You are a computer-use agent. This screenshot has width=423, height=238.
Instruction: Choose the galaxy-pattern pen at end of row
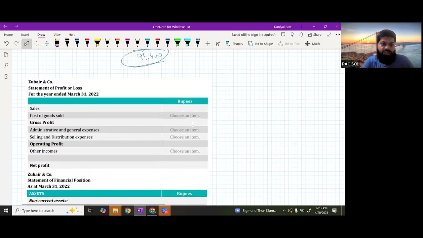[x=198, y=43]
